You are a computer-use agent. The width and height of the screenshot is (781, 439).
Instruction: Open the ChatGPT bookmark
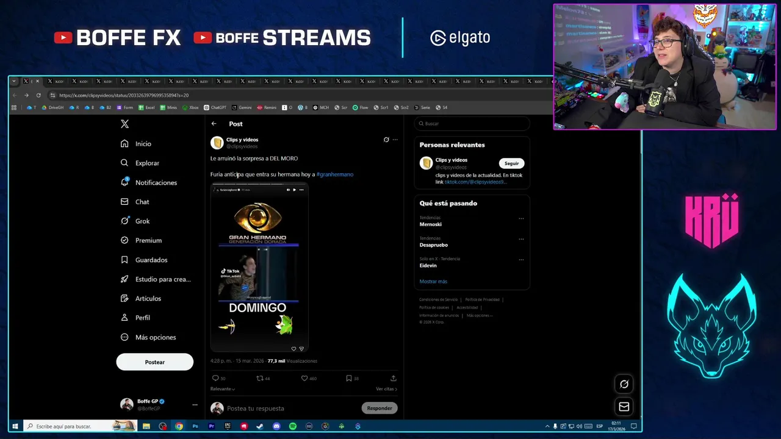[215, 107]
